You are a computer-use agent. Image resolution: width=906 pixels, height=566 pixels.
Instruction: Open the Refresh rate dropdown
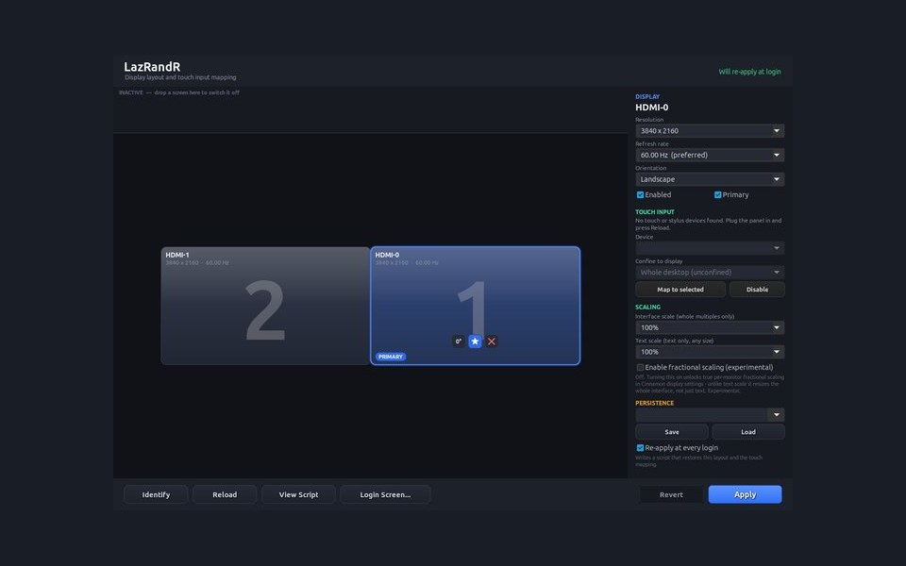[x=710, y=156]
